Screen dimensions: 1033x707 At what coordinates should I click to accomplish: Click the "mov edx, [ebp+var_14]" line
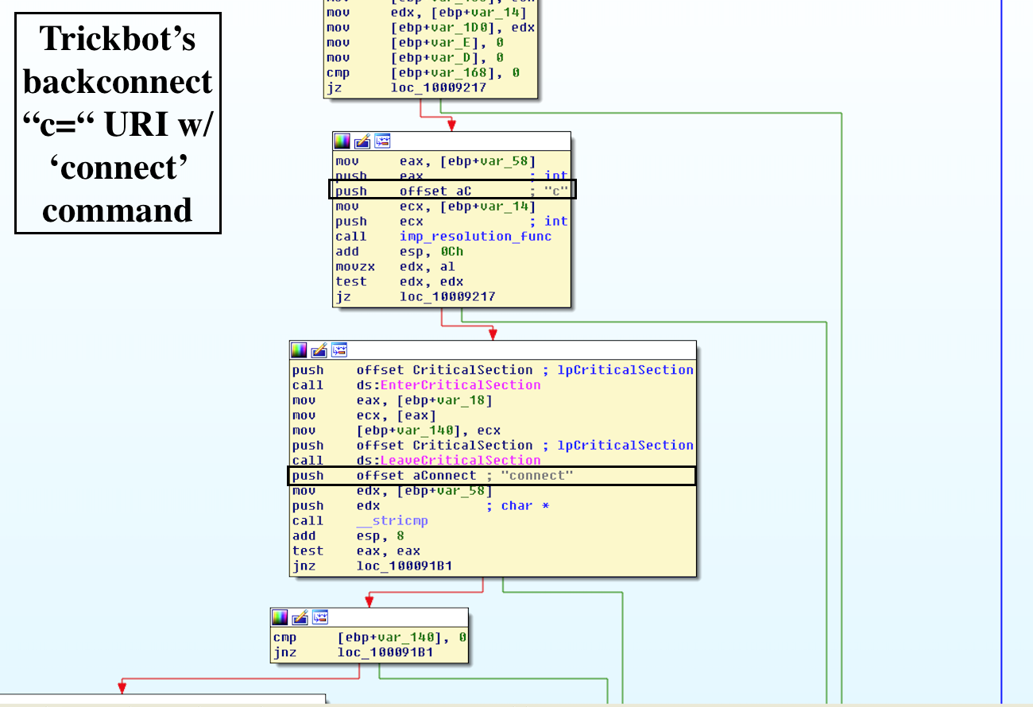pyautogui.click(x=427, y=12)
